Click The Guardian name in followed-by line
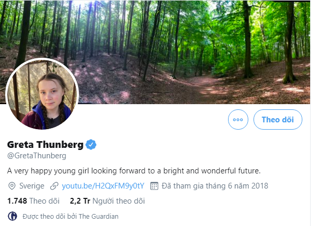Image resolution: width=320 pixels, height=226 pixels. 99,216
